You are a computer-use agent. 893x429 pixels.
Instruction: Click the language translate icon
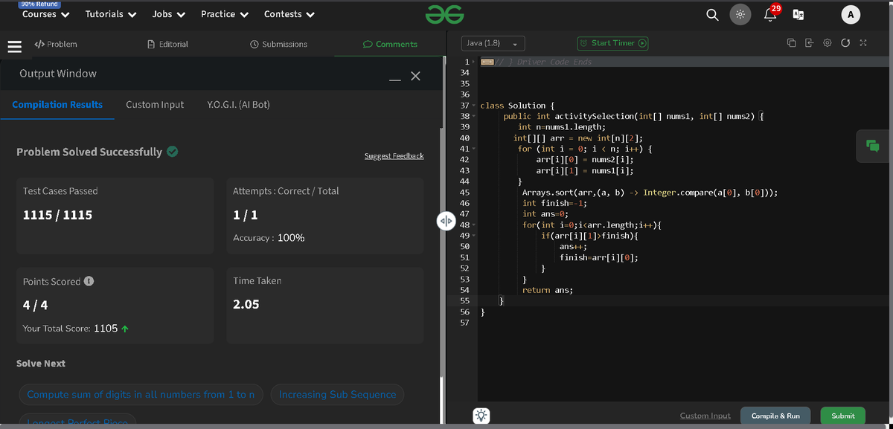798,14
